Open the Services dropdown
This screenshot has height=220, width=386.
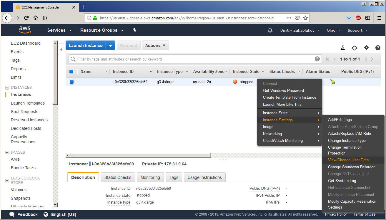point(59,30)
